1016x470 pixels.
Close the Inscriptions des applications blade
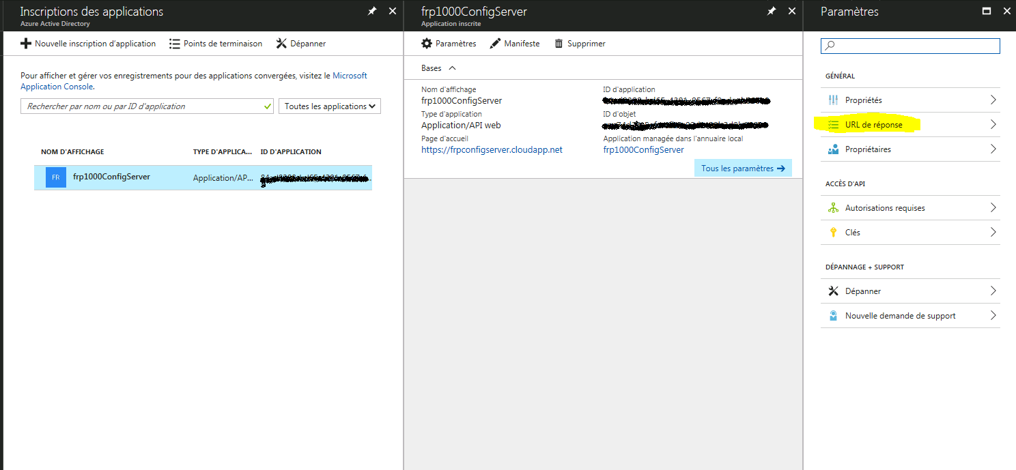[x=393, y=11]
